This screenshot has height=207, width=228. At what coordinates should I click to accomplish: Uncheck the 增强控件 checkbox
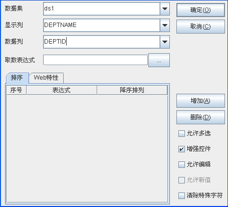(181, 149)
